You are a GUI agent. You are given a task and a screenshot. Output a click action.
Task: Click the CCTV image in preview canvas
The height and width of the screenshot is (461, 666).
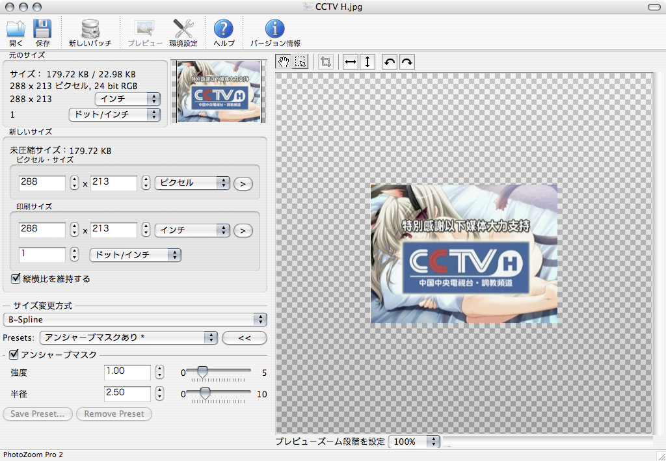pyautogui.click(x=464, y=254)
